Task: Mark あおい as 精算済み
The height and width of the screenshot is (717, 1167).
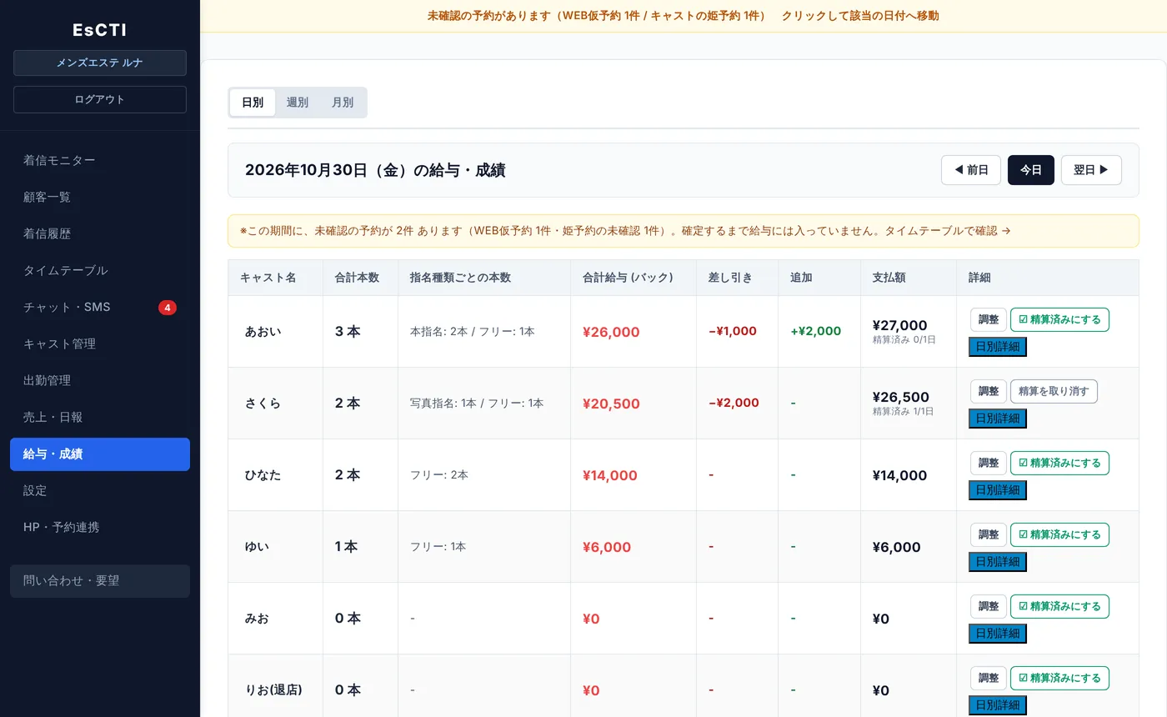Action: click(x=1059, y=319)
